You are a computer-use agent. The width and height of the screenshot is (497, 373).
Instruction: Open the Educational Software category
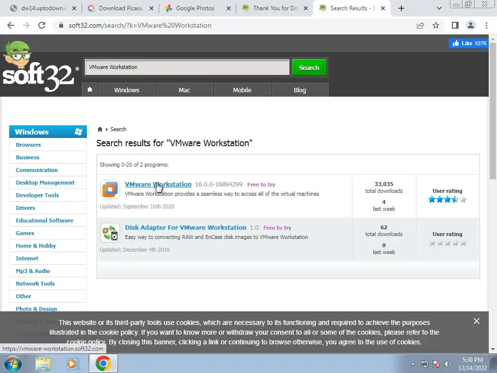(44, 220)
